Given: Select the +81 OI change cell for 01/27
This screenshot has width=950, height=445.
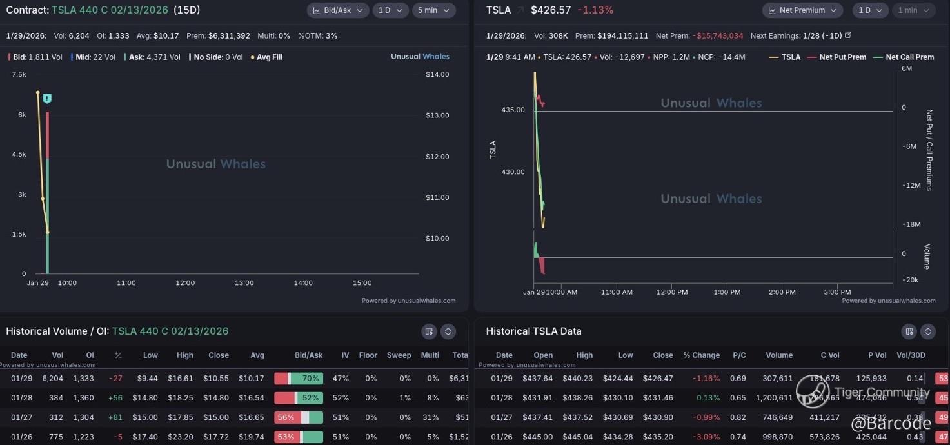Looking at the screenshot, I should (116, 417).
